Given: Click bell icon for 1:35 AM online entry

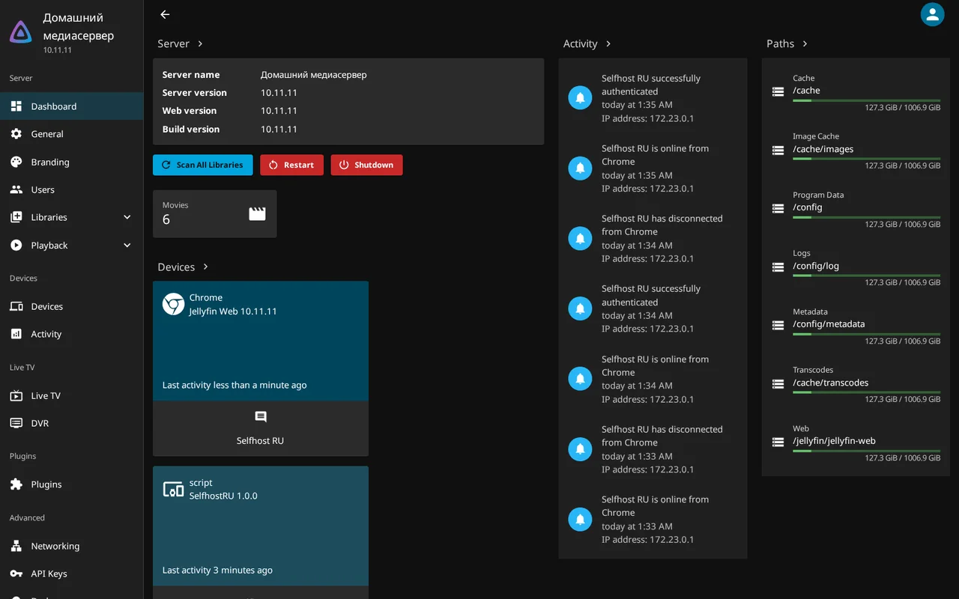Looking at the screenshot, I should coord(580,168).
